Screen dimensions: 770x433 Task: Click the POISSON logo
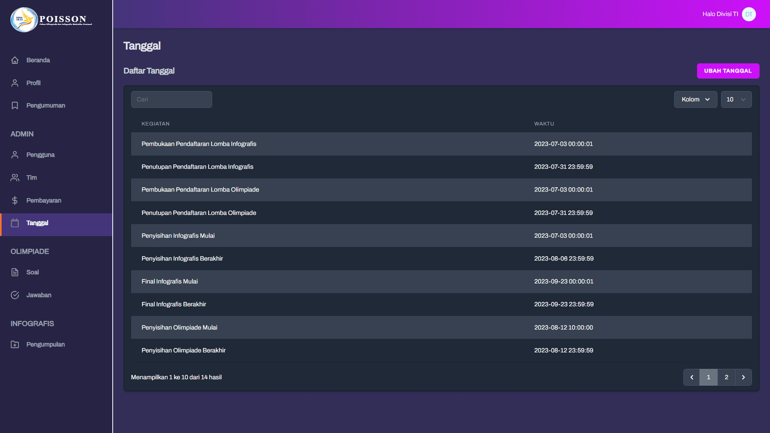(x=51, y=19)
